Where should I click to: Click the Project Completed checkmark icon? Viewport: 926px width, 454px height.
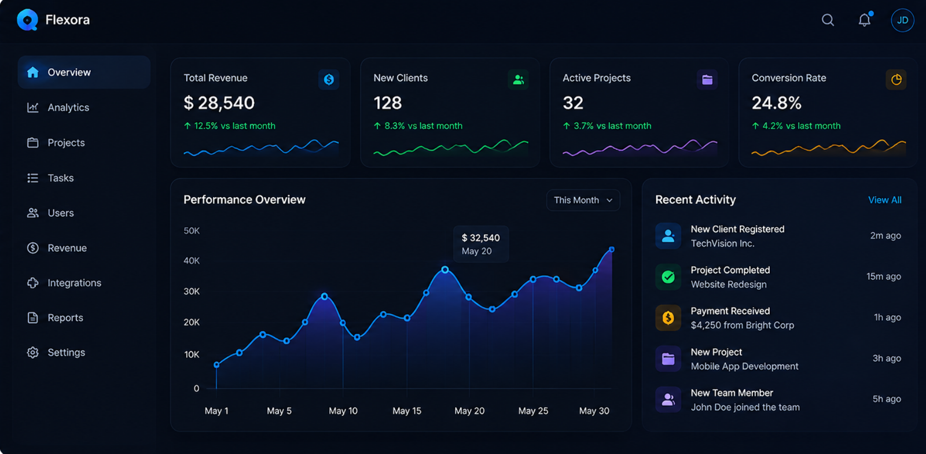(x=668, y=277)
